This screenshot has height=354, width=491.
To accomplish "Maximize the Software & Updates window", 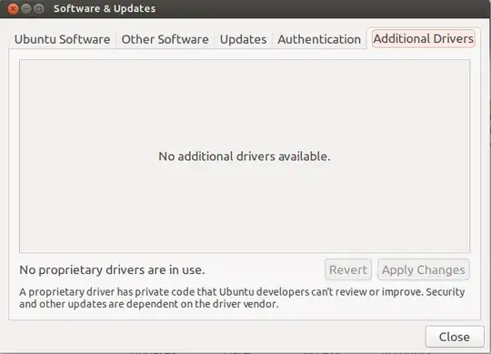I will (39, 9).
